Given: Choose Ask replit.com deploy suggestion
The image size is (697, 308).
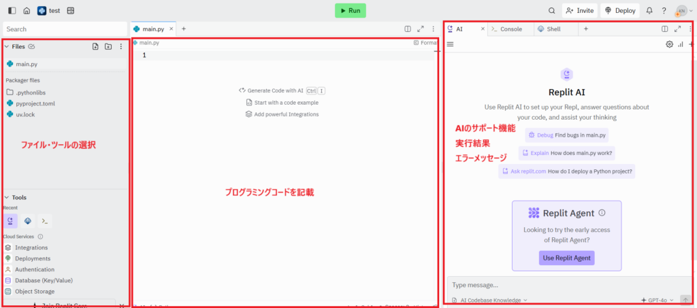Looking at the screenshot, I should pyautogui.click(x=567, y=171).
